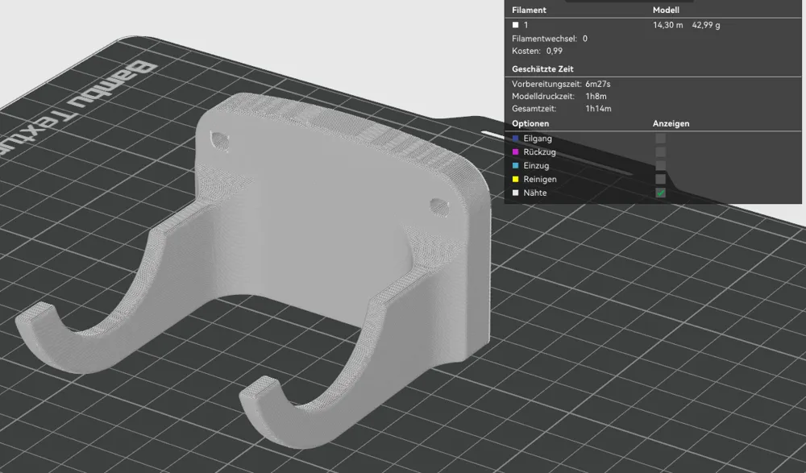Uncheck the Nähte display checkbox
Screen dimensions: 806x473
click(x=661, y=193)
